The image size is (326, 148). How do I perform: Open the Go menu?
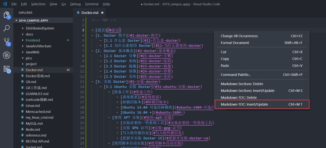(64, 4)
